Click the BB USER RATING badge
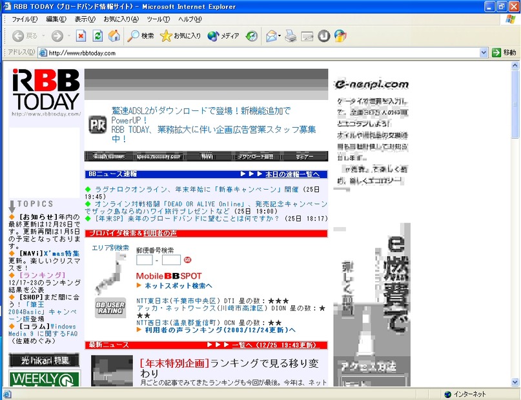Screen dimensions: 521x400 coord(110,308)
